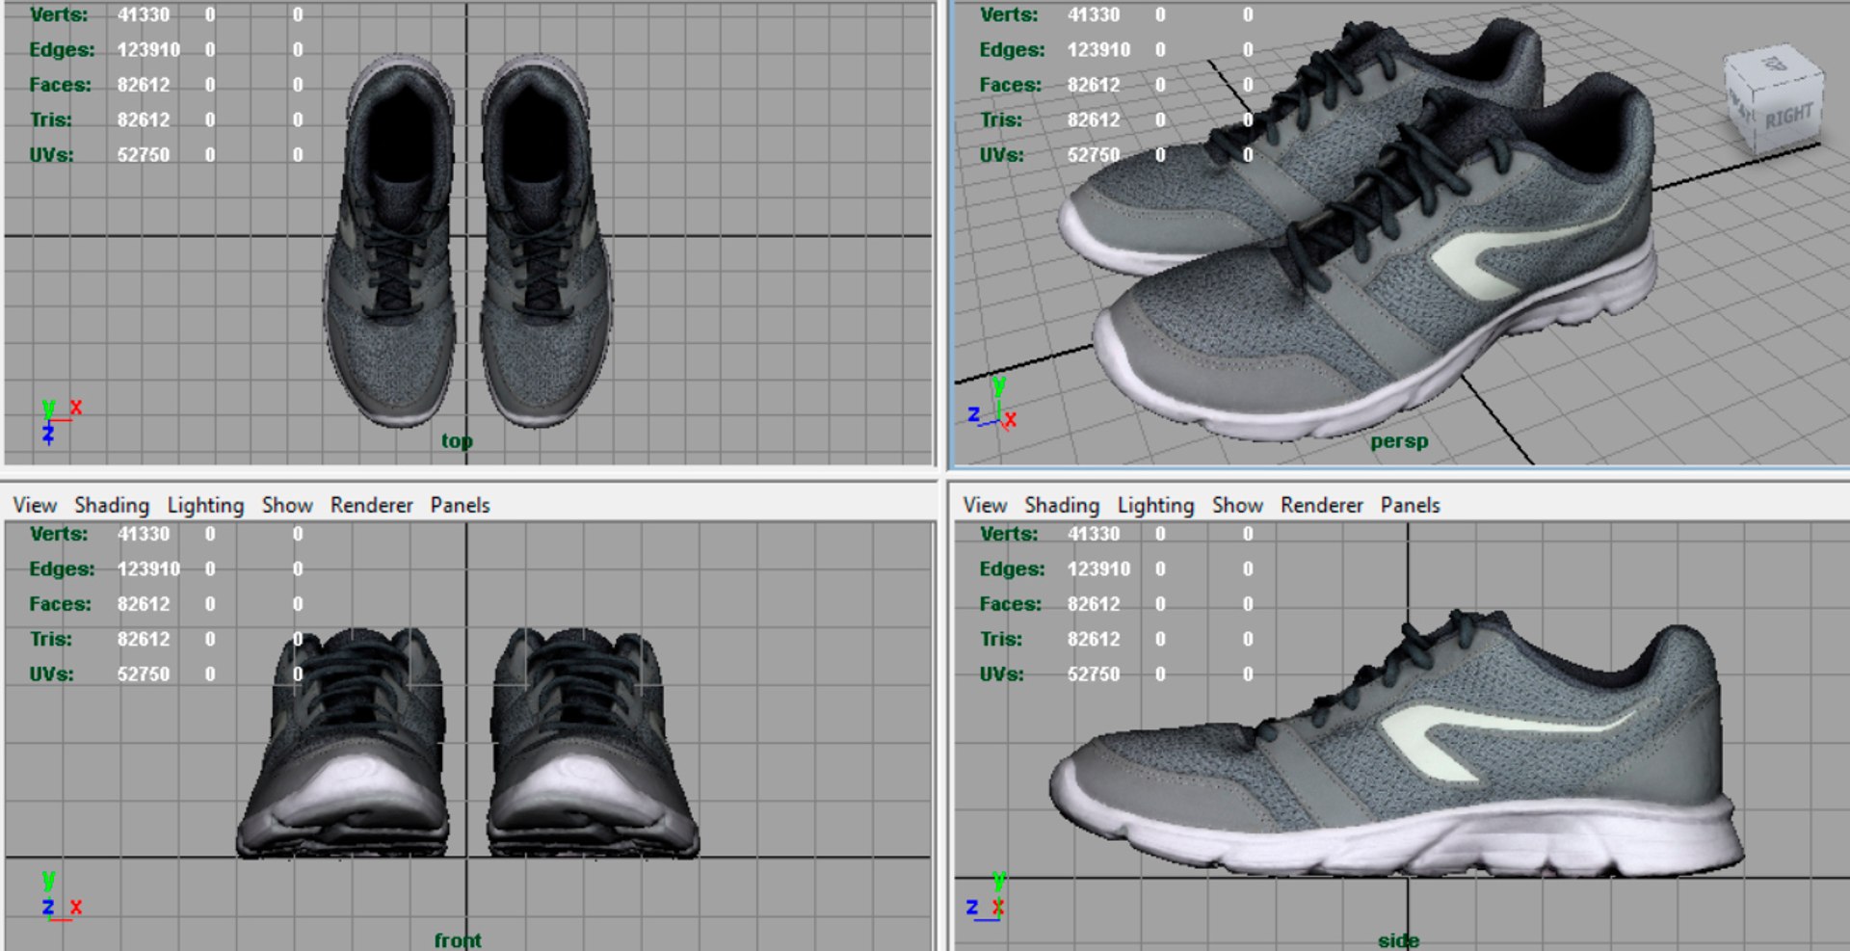The height and width of the screenshot is (951, 1850).
Task: Click Verts count 41330 in top viewport
Action: [x=144, y=14]
